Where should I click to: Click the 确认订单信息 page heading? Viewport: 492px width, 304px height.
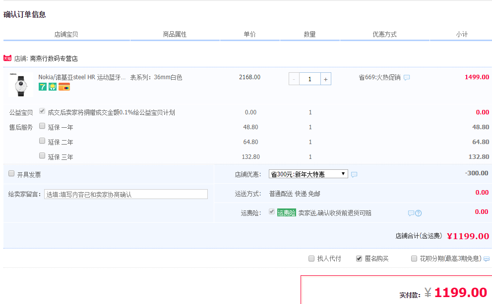[24, 14]
